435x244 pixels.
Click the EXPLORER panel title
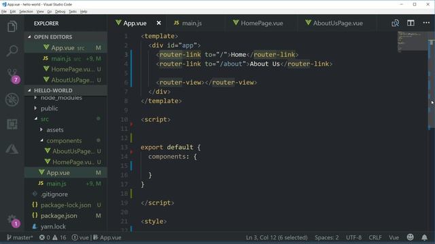46,24
